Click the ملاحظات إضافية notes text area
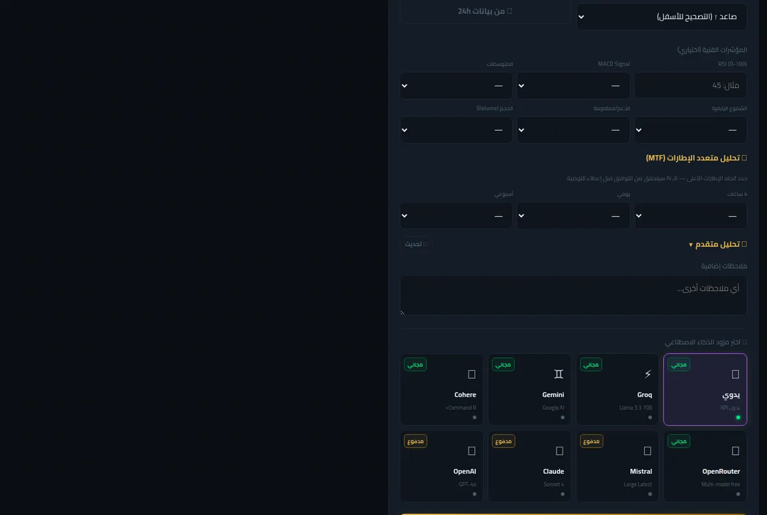The height and width of the screenshot is (515, 767). (573, 295)
